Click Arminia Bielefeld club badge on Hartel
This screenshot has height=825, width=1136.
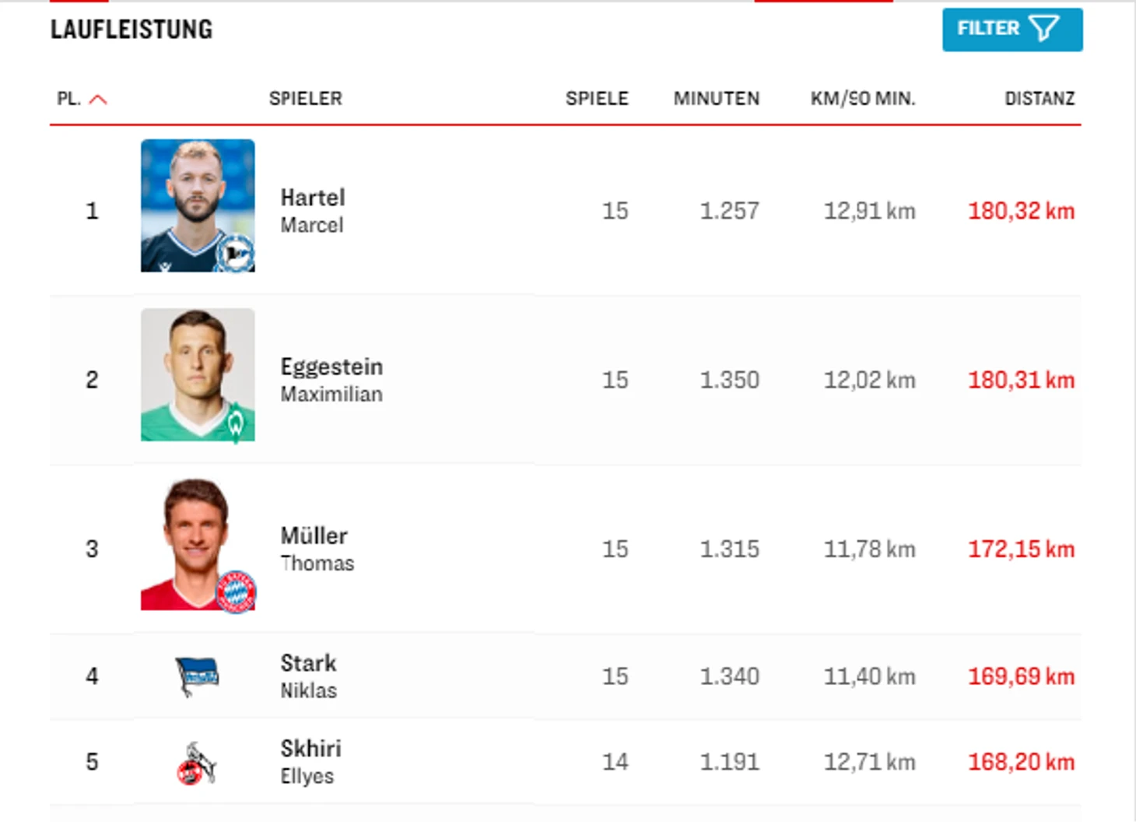click(236, 252)
